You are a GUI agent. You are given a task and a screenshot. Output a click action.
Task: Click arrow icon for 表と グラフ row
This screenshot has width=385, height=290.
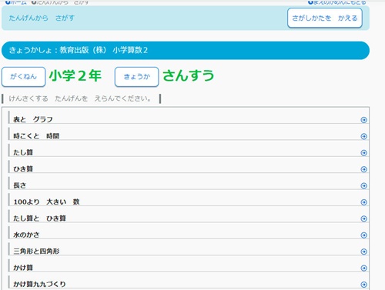point(363,120)
